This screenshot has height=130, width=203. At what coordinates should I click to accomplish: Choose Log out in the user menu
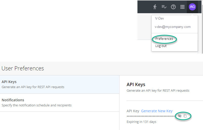pyautogui.click(x=161, y=46)
